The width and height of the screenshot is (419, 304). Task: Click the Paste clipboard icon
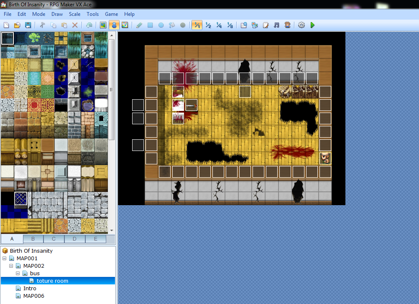click(x=64, y=25)
